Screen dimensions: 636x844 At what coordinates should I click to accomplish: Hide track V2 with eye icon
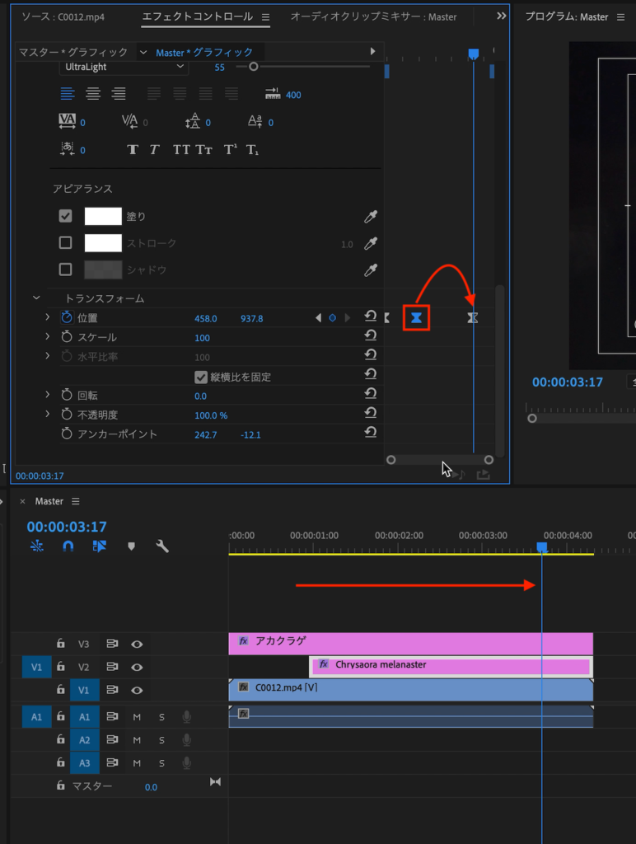point(137,667)
